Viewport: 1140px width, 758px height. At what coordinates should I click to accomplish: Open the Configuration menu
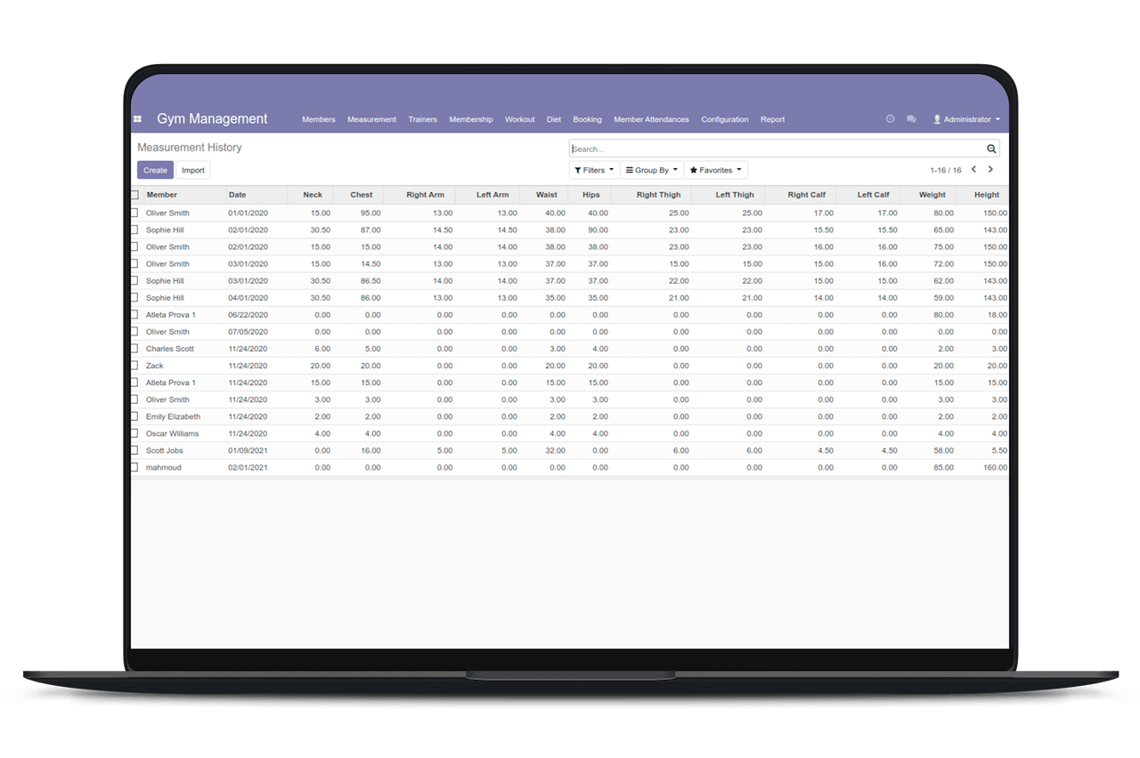point(725,119)
